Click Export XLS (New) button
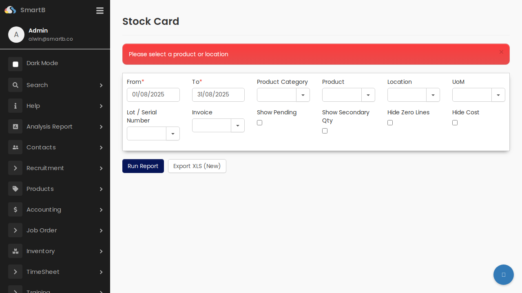The height and width of the screenshot is (293, 522). pos(197,166)
